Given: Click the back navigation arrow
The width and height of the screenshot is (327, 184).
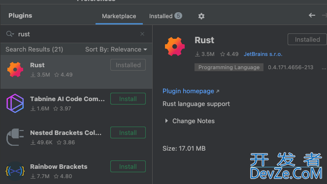Looking at the screenshot, I should tap(312, 15).
